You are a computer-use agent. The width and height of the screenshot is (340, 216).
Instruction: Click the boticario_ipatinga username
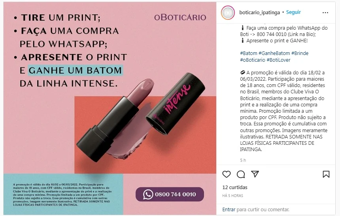[x=260, y=12]
